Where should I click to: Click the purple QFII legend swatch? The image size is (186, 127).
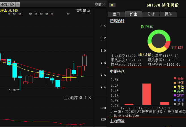(175, 95)
